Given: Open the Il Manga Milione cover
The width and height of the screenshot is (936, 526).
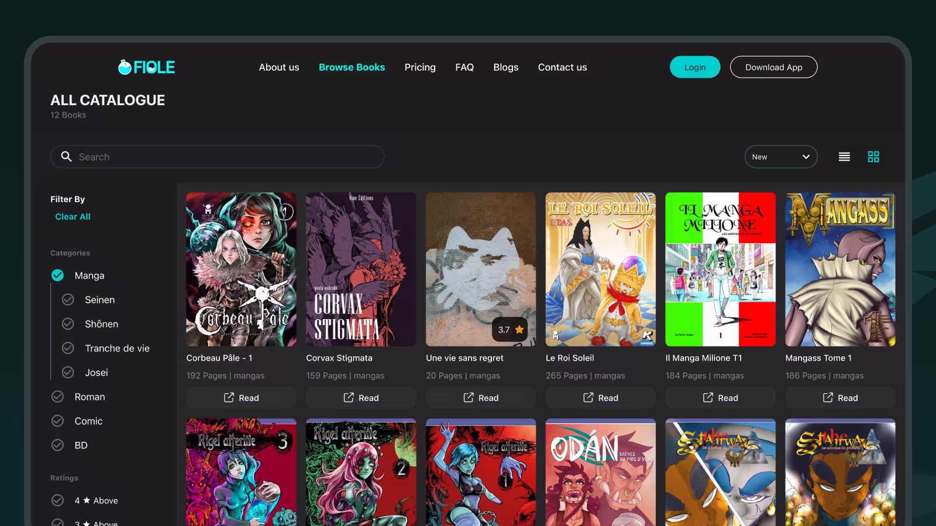Looking at the screenshot, I should pyautogui.click(x=721, y=269).
